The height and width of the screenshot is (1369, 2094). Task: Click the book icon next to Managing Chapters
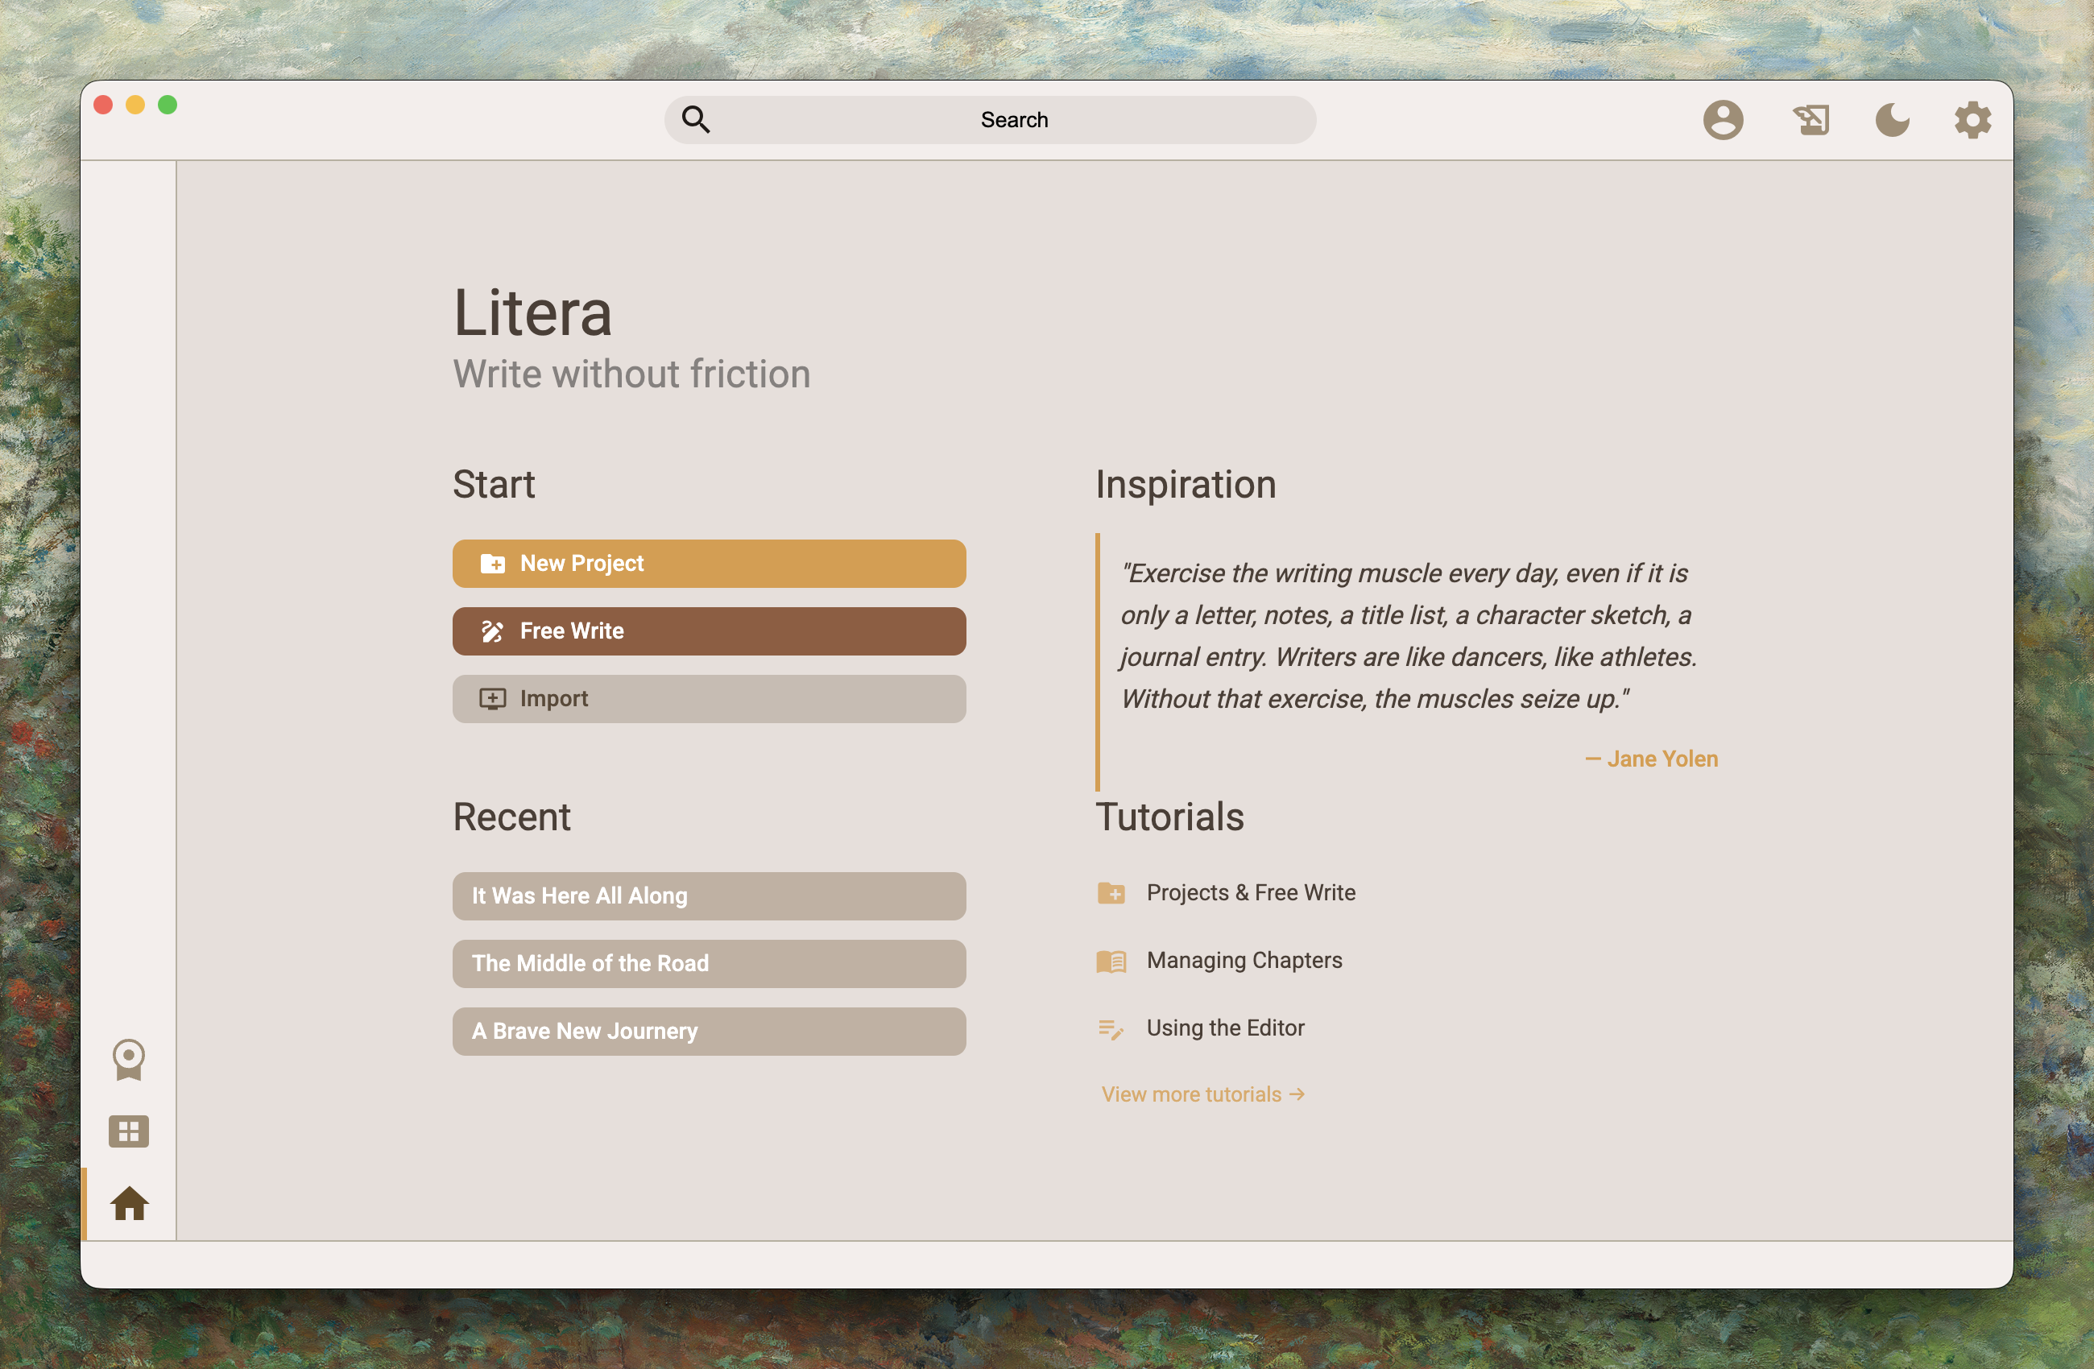(x=1113, y=961)
